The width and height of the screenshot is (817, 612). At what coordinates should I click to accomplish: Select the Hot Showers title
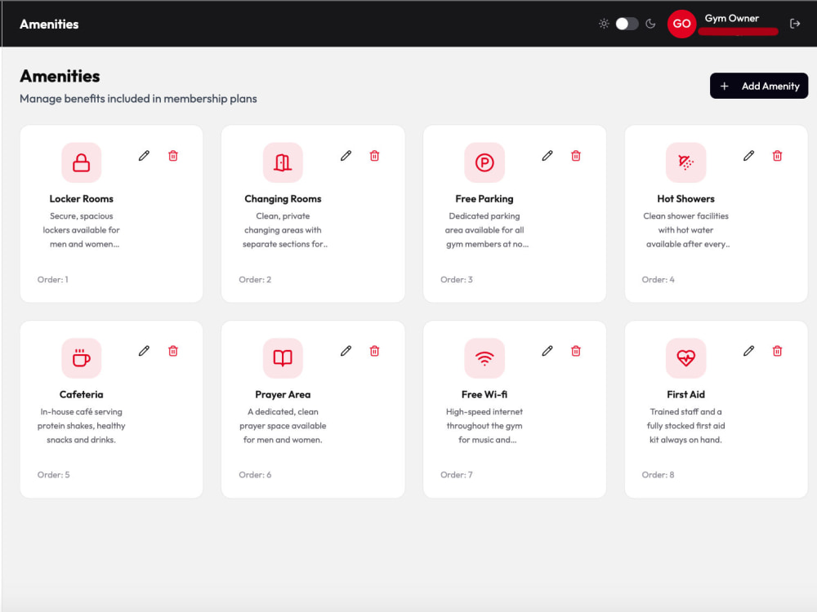pyautogui.click(x=685, y=199)
